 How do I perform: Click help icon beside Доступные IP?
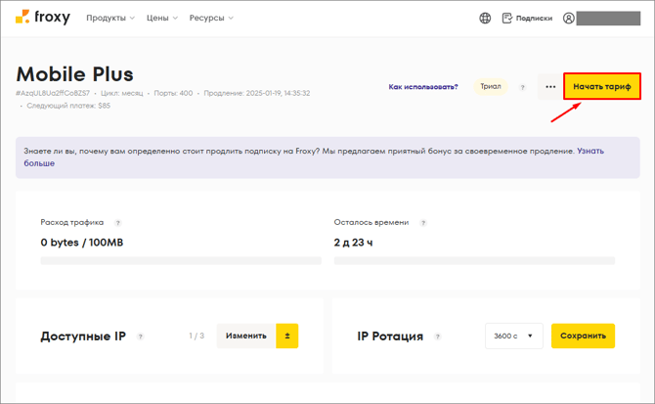141,337
